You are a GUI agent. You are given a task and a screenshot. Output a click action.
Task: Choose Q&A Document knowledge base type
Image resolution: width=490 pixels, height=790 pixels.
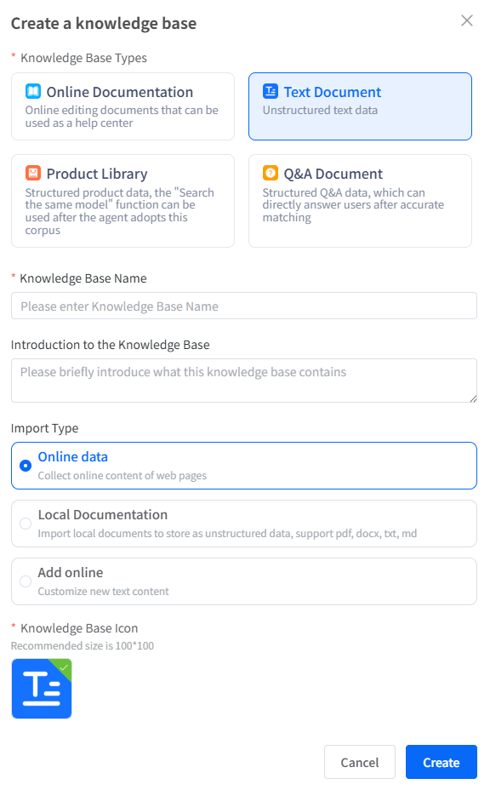[360, 201]
